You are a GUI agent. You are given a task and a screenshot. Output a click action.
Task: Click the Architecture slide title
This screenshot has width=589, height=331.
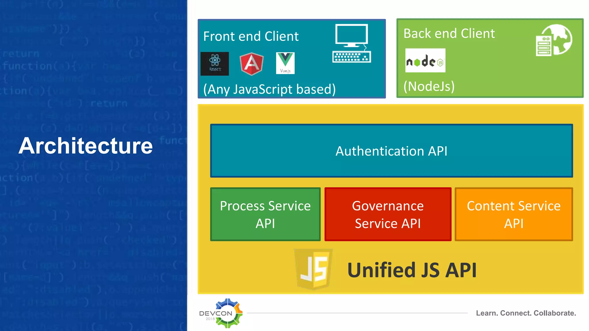coord(86,146)
